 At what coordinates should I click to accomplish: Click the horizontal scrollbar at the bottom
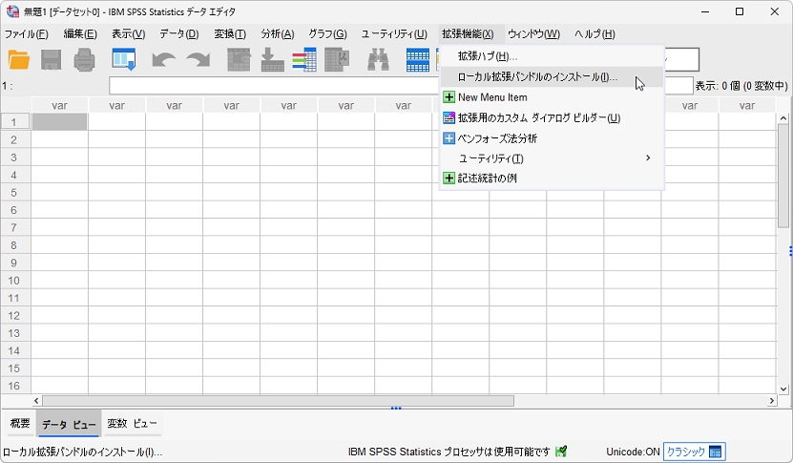point(277,401)
